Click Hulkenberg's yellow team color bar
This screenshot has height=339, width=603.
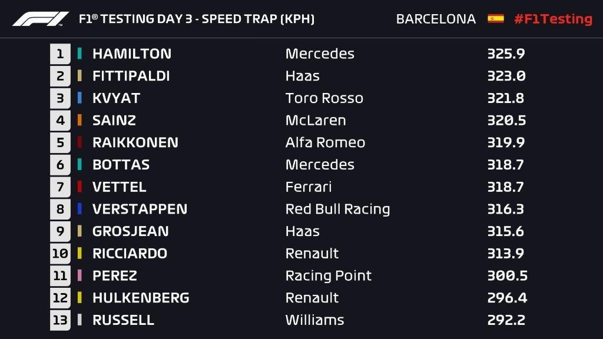click(x=79, y=298)
